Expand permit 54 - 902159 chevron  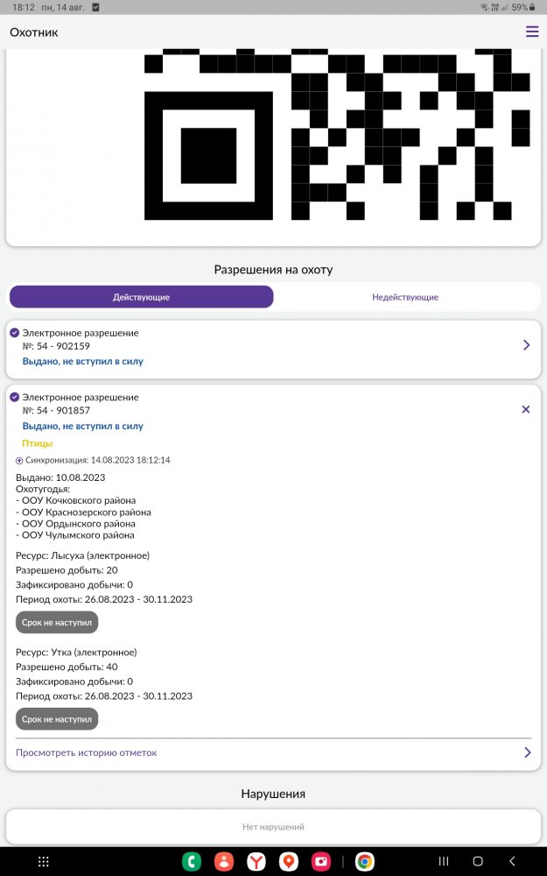click(526, 345)
